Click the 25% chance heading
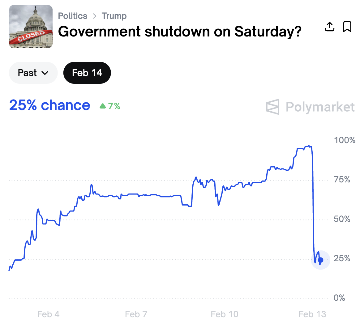This screenshot has width=360, height=324. [x=50, y=105]
